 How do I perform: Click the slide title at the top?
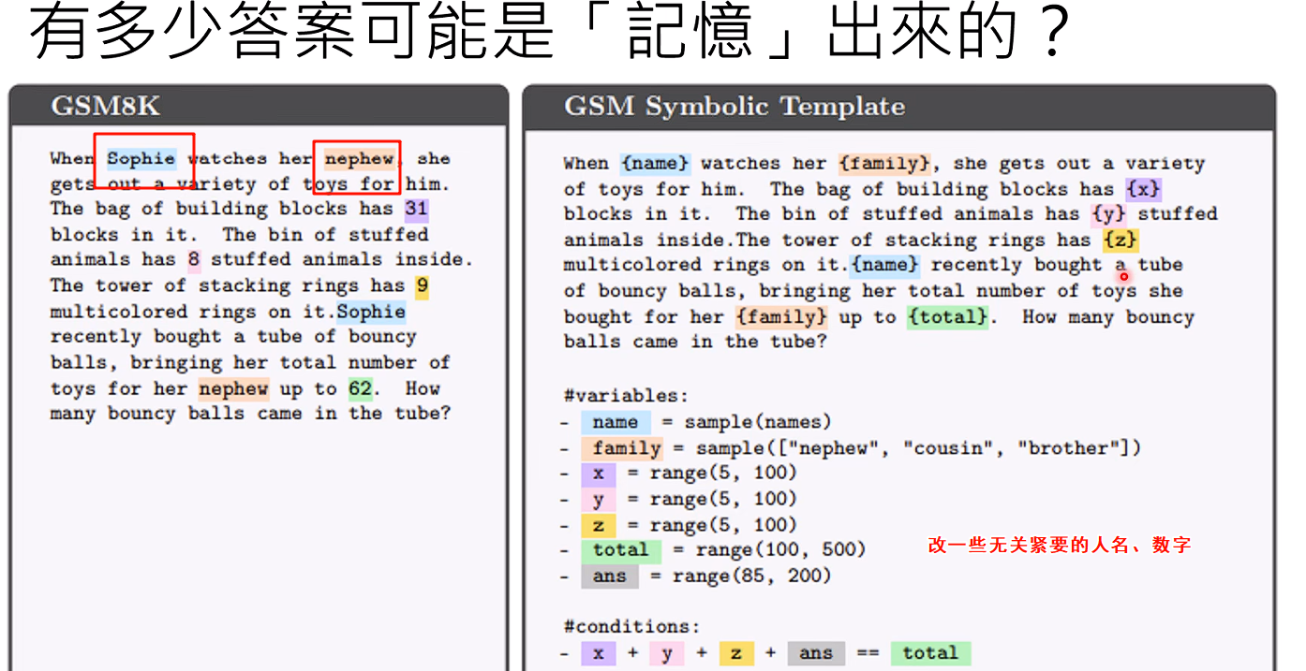[x=549, y=33]
